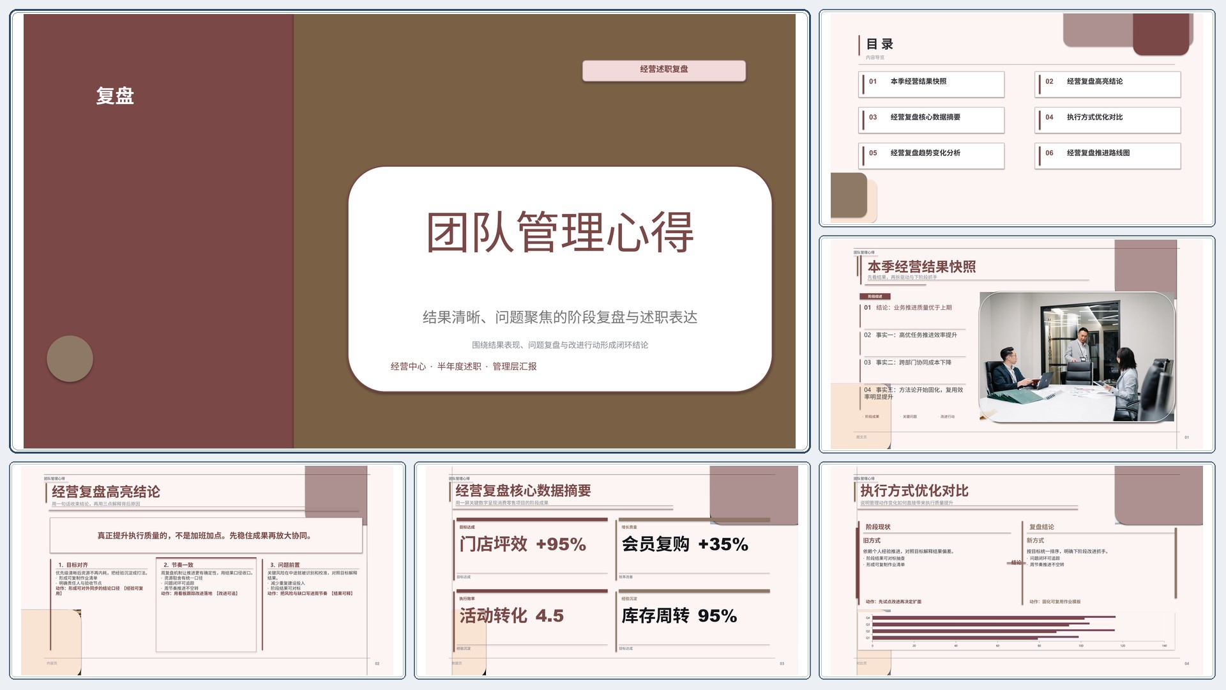Select contents entry 05 经营复盘趋势变化分析
The image size is (1226, 690).
(932, 155)
